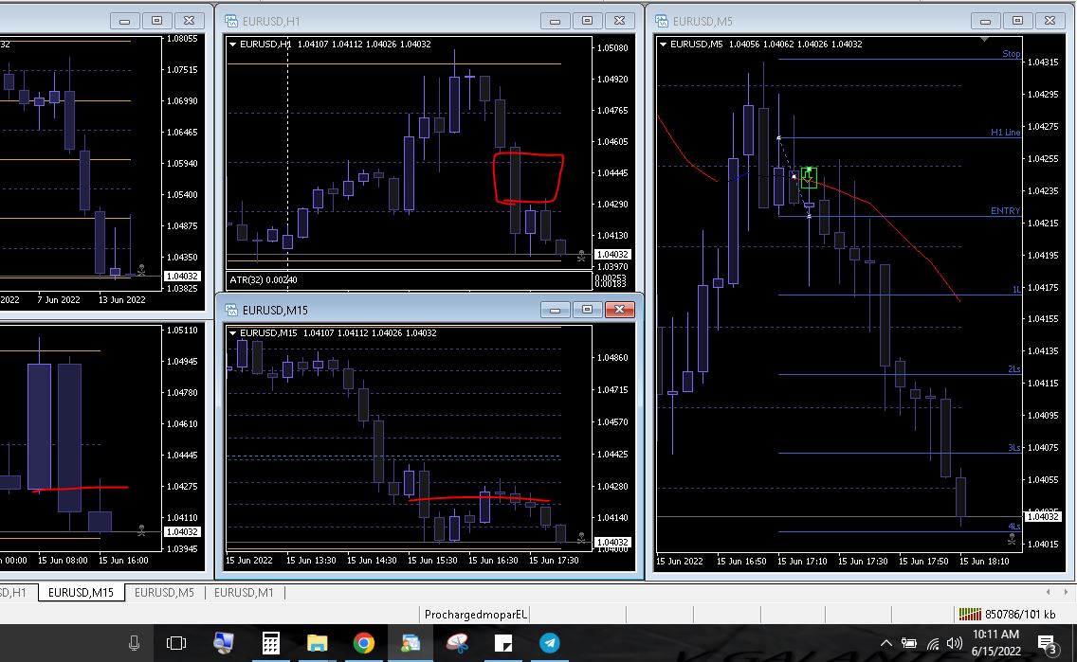Click the connection bars icon in status bar
Image resolution: width=1077 pixels, height=662 pixels.
(x=970, y=614)
